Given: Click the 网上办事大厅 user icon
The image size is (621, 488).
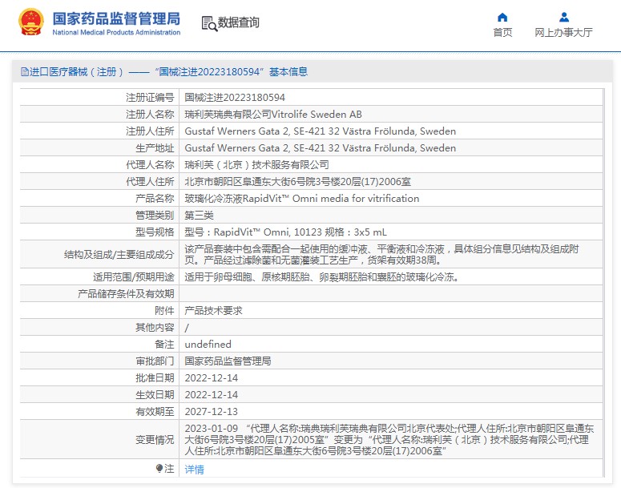Looking at the screenshot, I should 564,17.
